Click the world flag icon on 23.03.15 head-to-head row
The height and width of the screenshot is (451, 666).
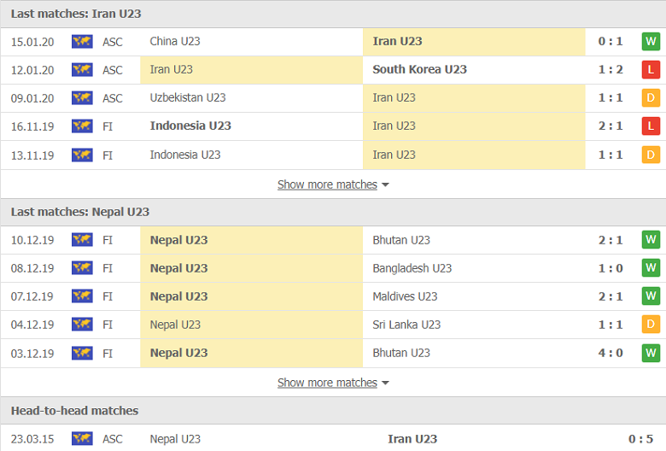pos(82,438)
